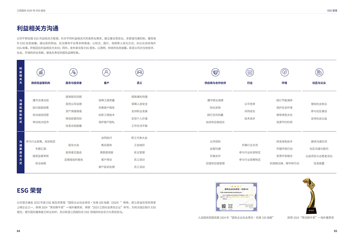The height and width of the screenshot is (240, 354).
Task: Click the community and public icon
Action: 319,72
